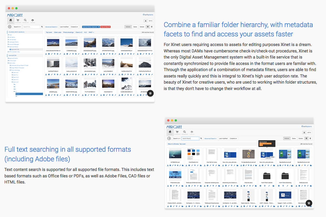This screenshot has width=326, height=217.
Task: Uncheck the Approved (18) checkbox
Action: coord(10,50)
